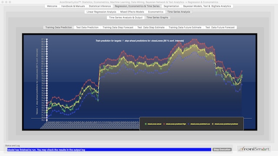Click the red macOS close window button
Image resolution: width=278 pixels, height=156 pixels.
click(x=3, y=2)
